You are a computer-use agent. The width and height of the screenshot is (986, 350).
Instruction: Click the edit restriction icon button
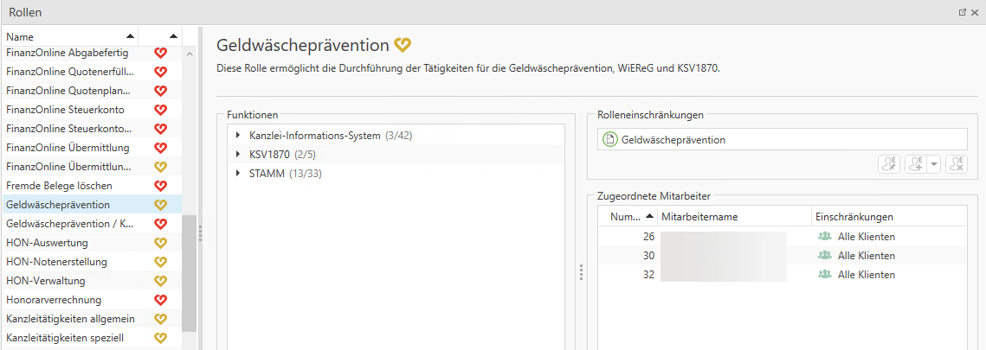[889, 164]
